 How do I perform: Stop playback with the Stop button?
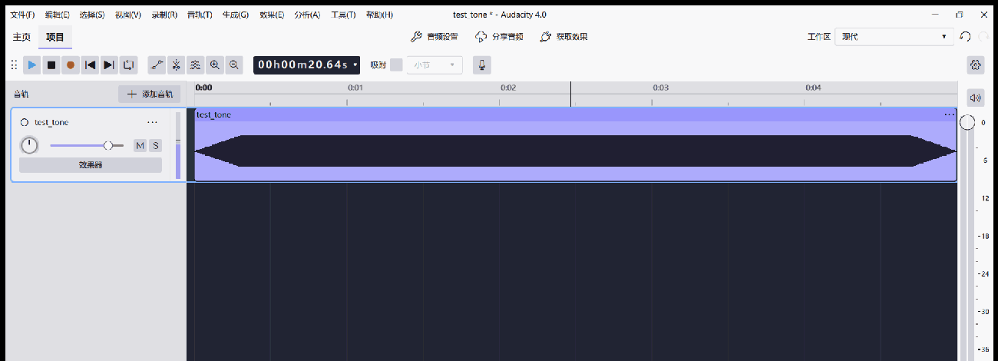coord(51,65)
